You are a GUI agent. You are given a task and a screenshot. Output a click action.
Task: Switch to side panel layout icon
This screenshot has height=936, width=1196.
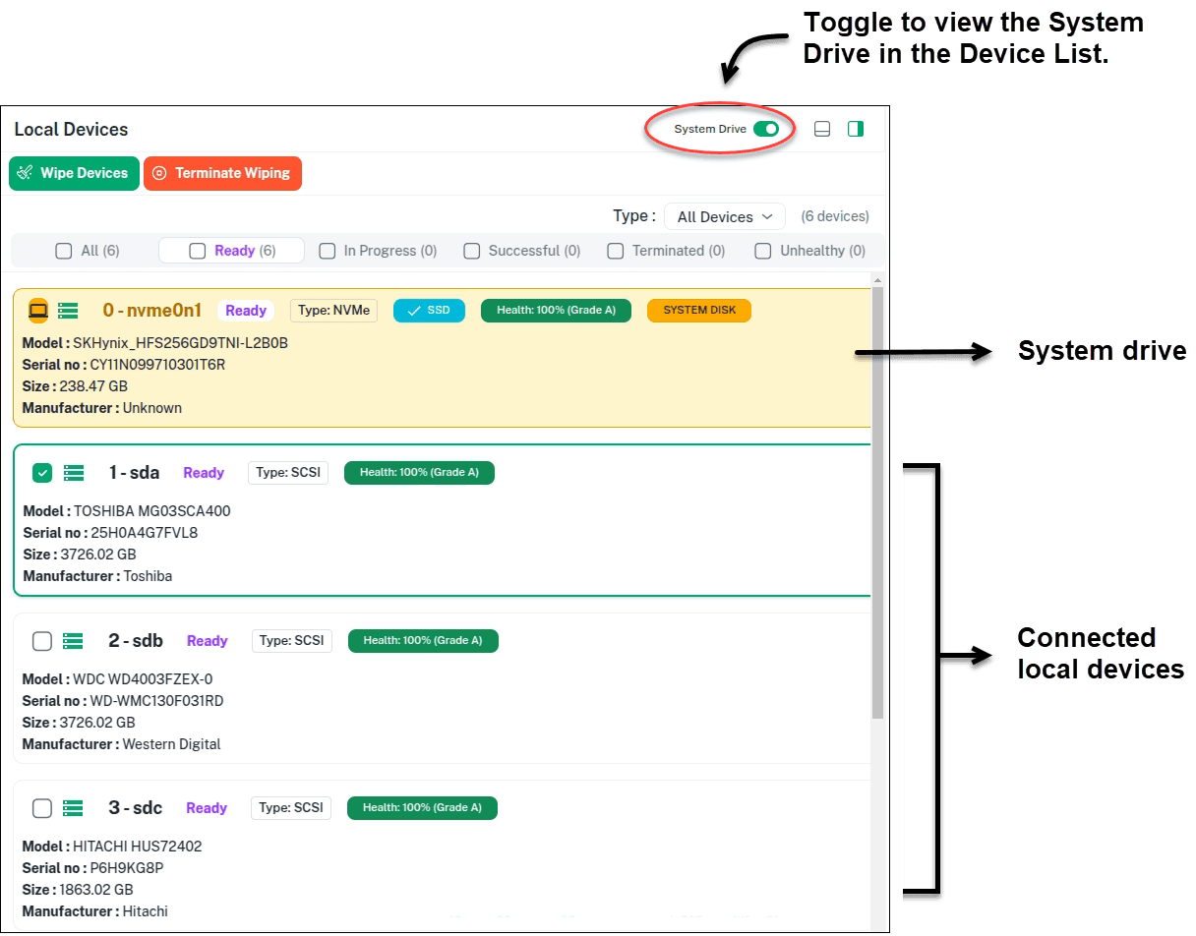(x=856, y=129)
